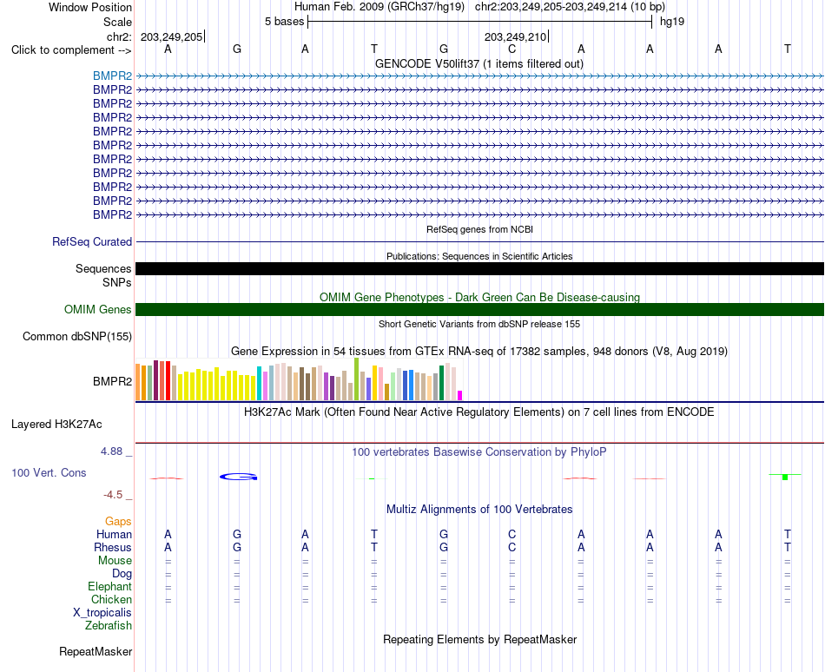Click the black Publications Sequences bar
This screenshot has width=825, height=672.
tap(479, 268)
